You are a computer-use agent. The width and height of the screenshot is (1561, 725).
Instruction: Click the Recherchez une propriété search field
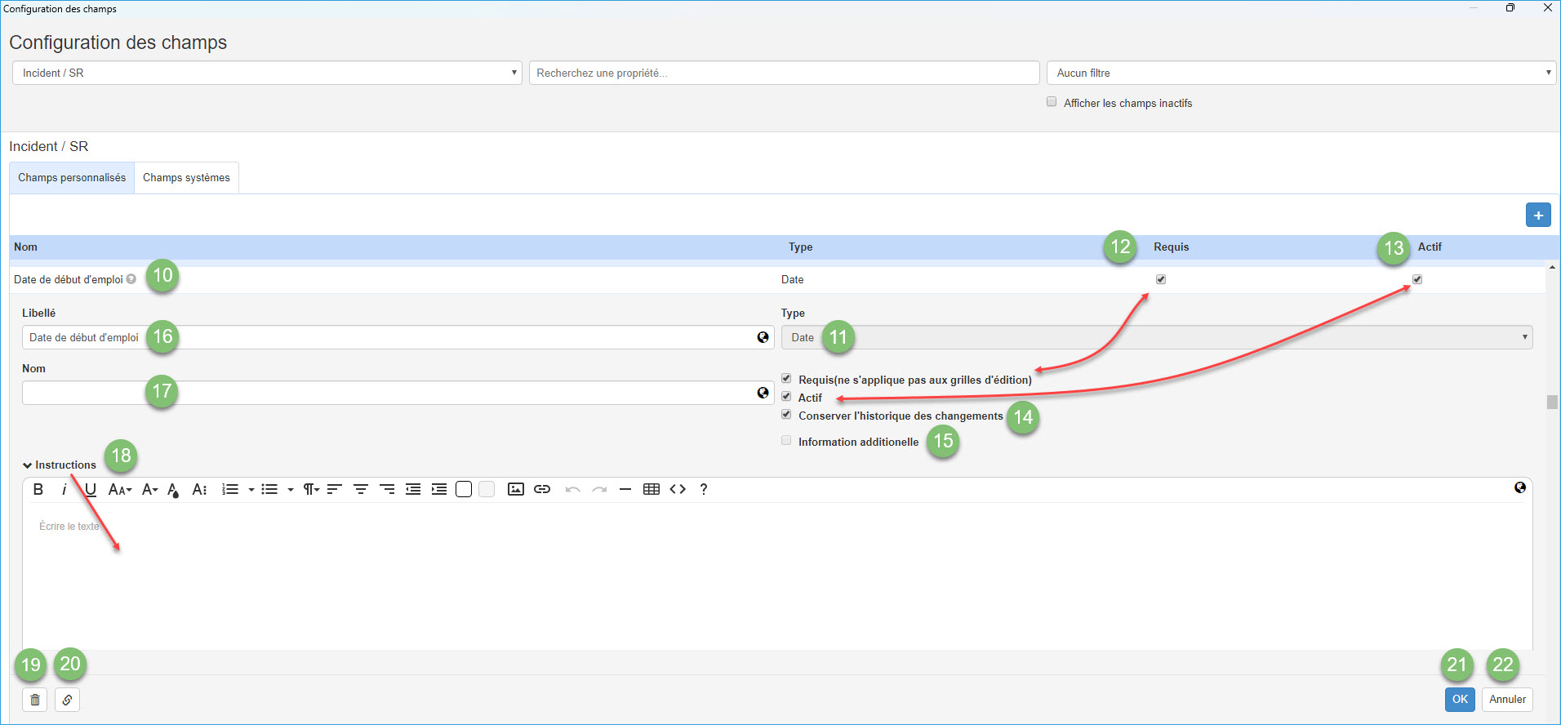[784, 73]
